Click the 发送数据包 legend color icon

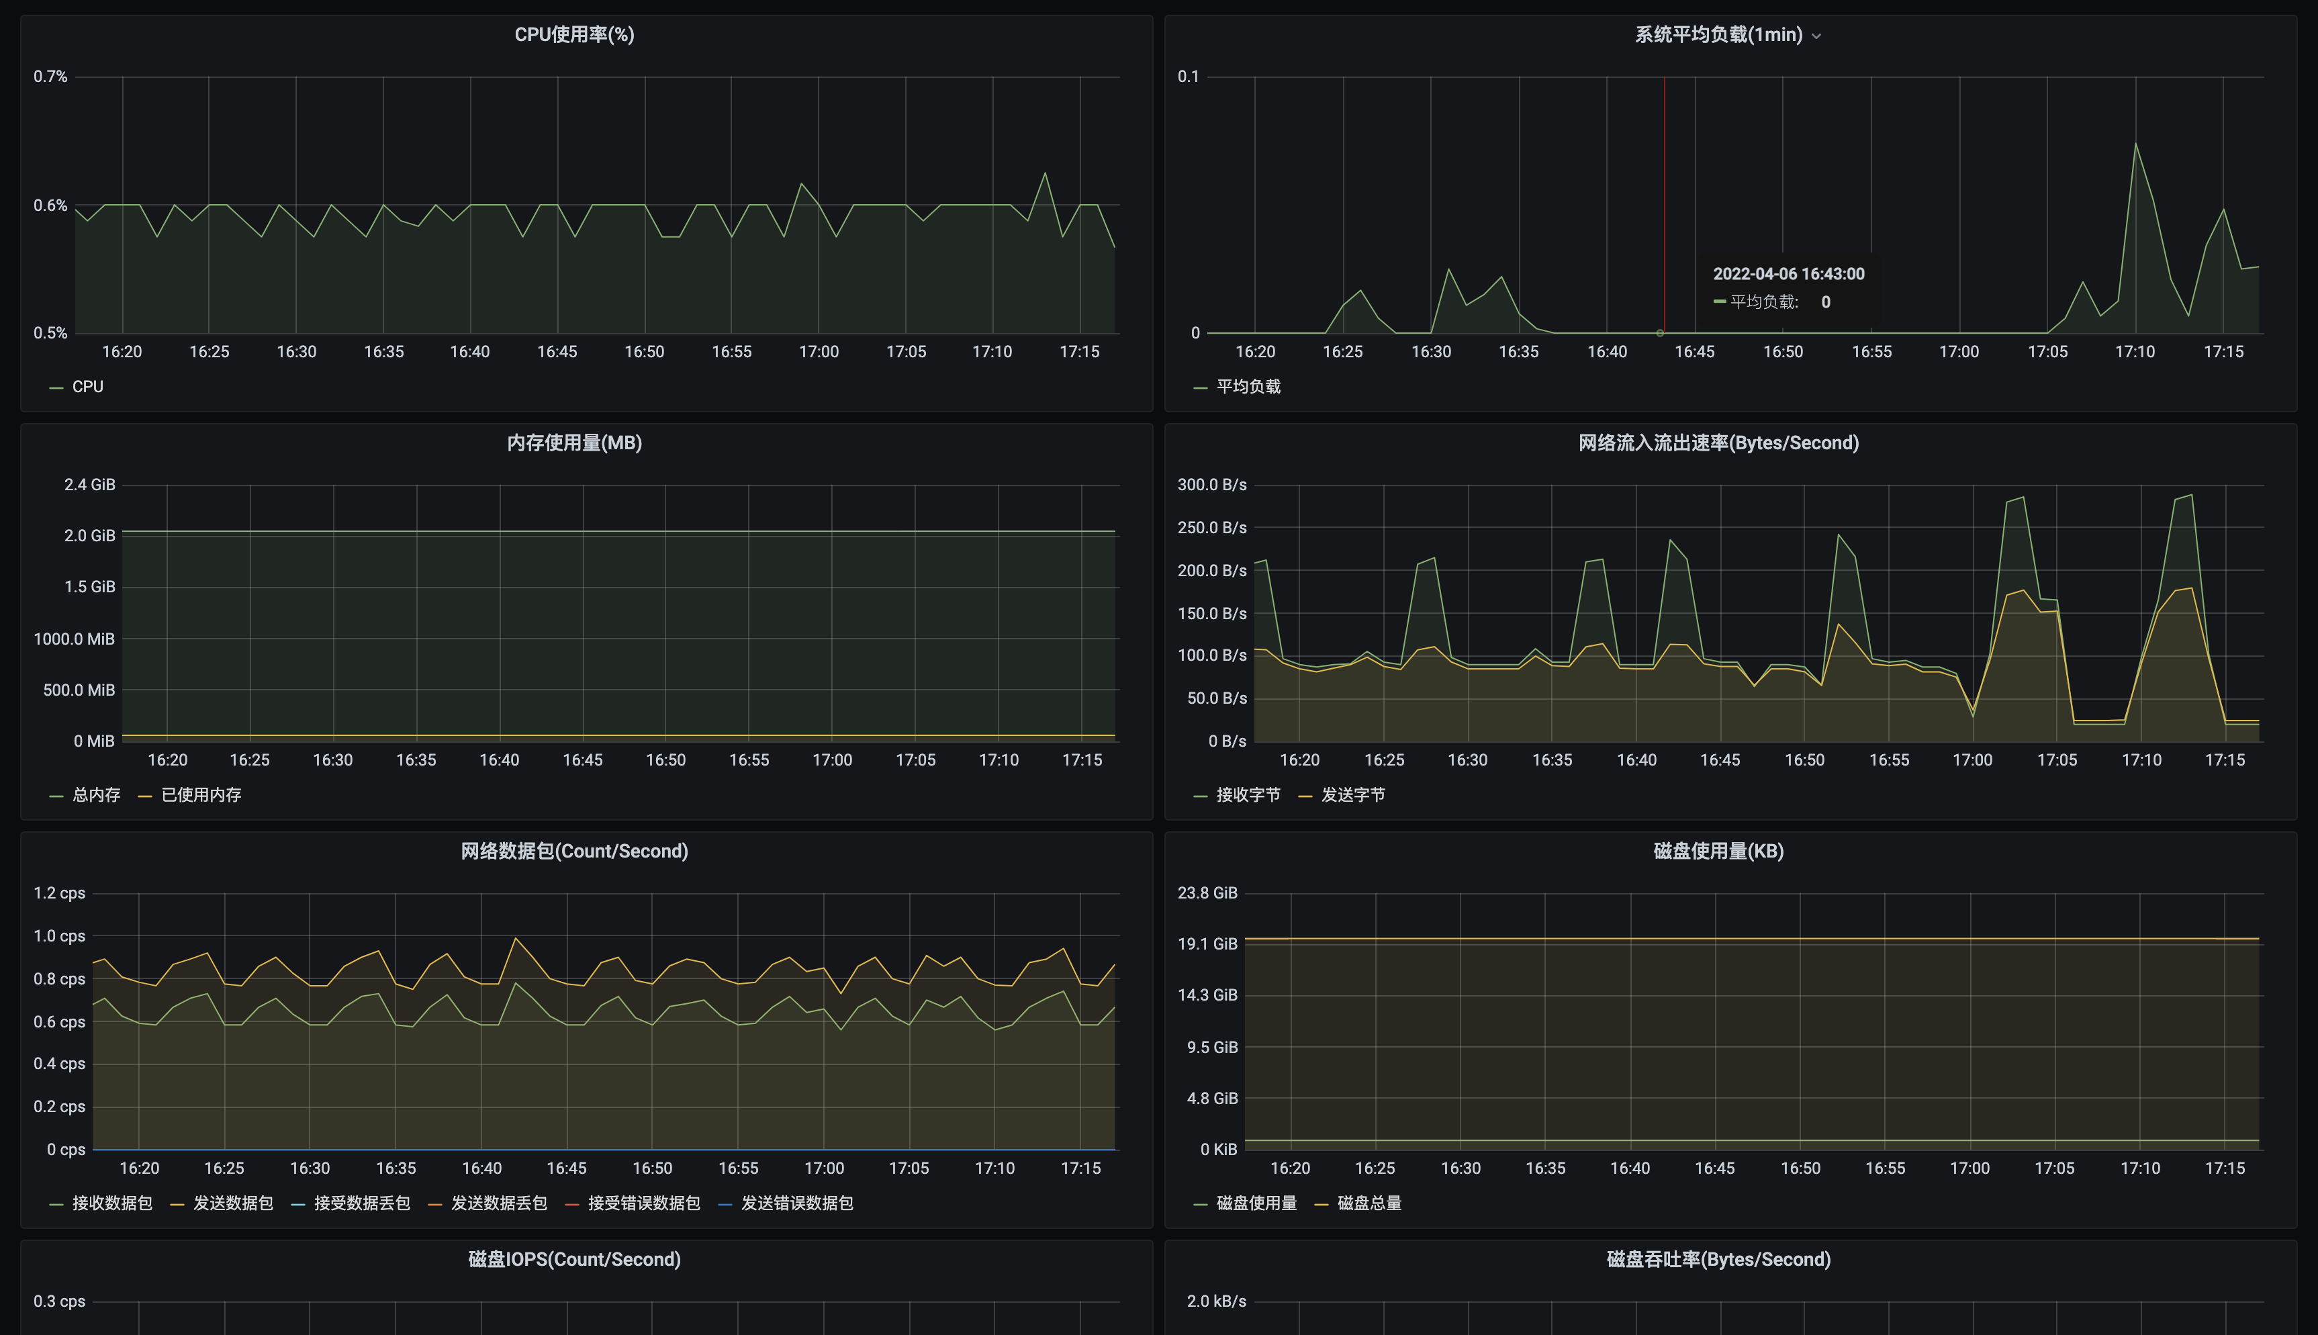pyautogui.click(x=177, y=1204)
